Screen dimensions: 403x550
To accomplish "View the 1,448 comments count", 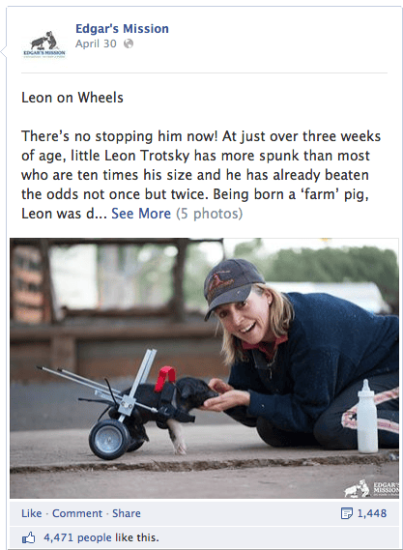I will click(x=372, y=513).
